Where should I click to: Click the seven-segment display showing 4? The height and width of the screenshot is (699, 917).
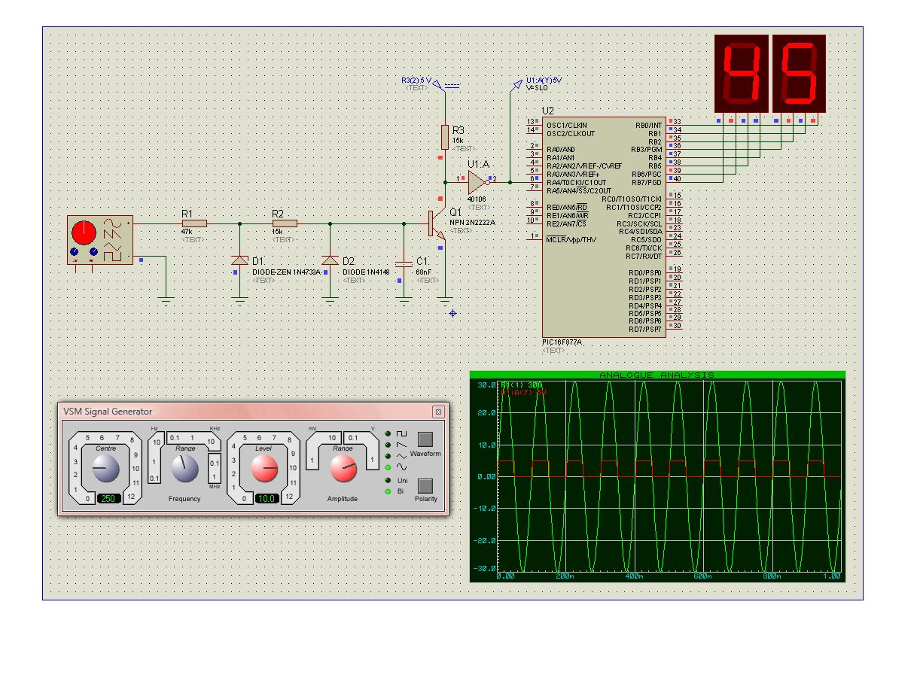tap(742, 74)
